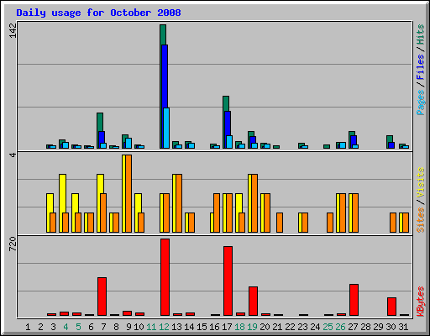Click the day 13 orange sites bar
430x336 pixels.
point(179,203)
